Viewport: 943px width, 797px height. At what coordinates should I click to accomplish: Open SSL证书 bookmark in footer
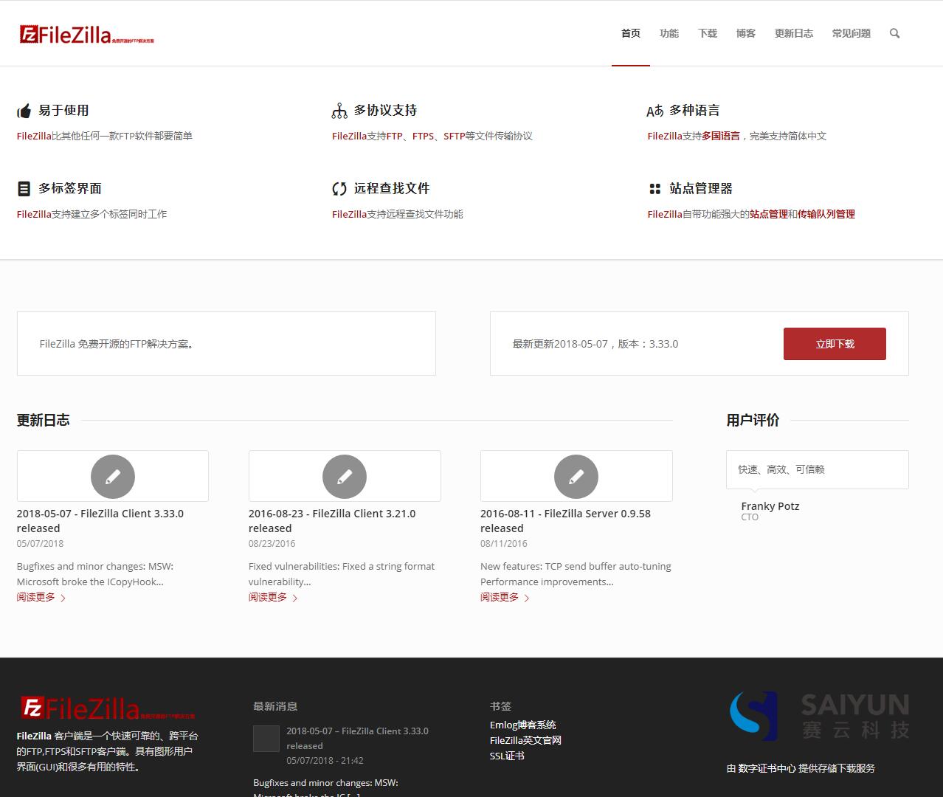point(507,756)
